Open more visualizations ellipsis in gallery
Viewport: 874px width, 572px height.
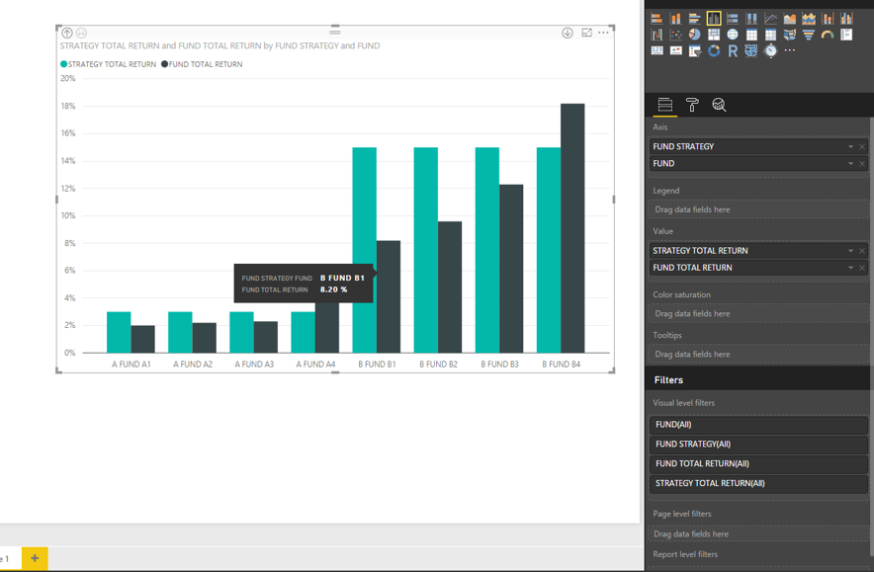(x=789, y=50)
